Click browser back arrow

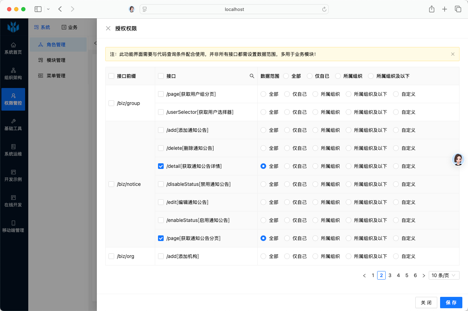(x=60, y=9)
